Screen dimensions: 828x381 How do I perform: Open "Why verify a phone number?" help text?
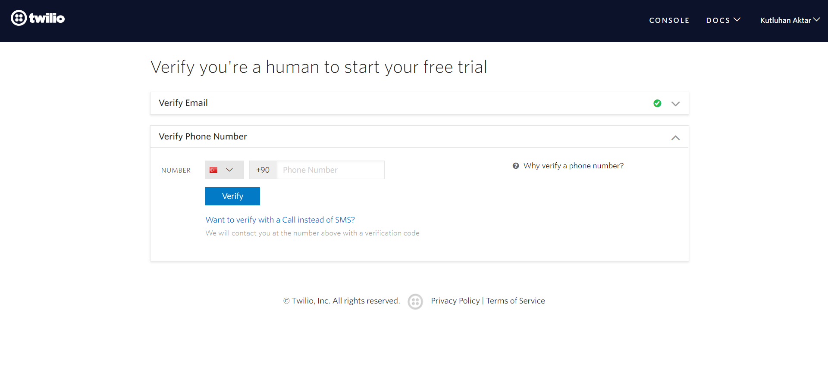tap(573, 166)
